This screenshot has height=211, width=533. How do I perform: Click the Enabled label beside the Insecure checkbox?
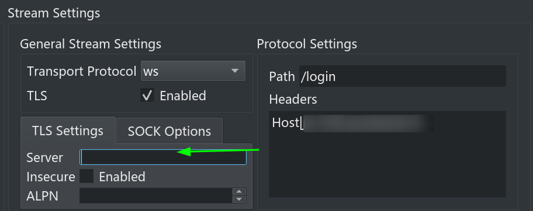click(122, 177)
